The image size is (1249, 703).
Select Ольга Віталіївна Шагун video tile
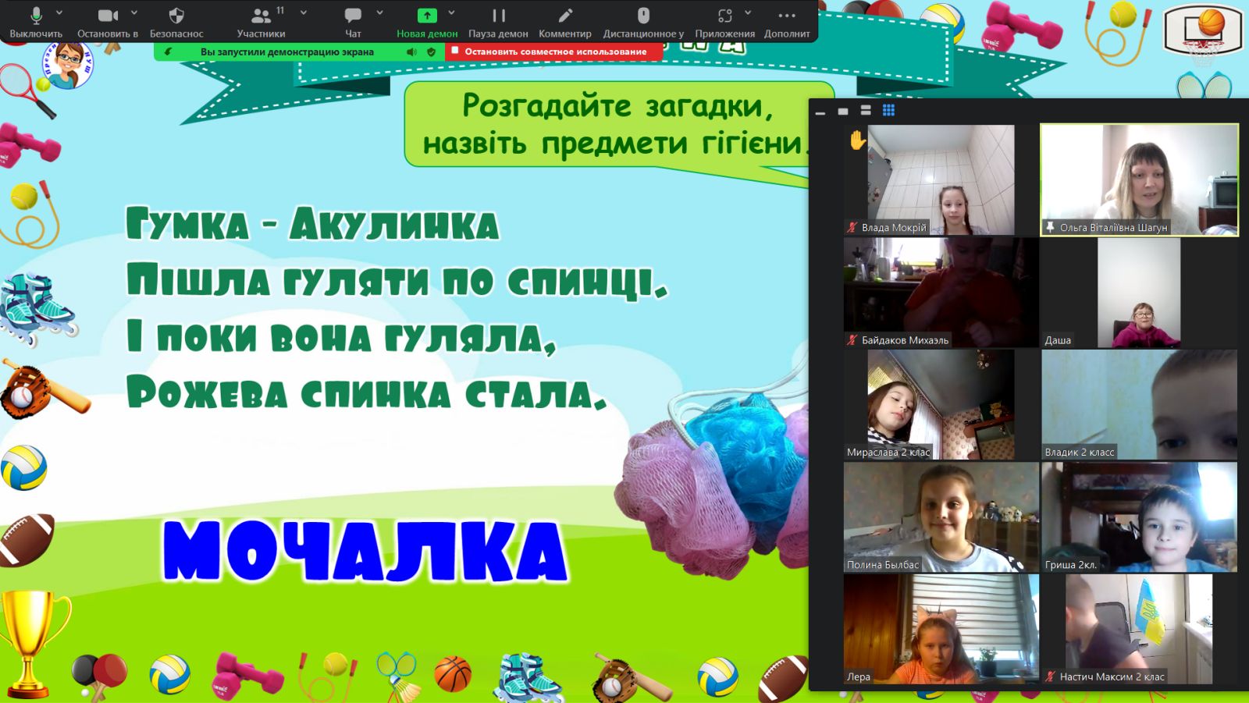1139,179
